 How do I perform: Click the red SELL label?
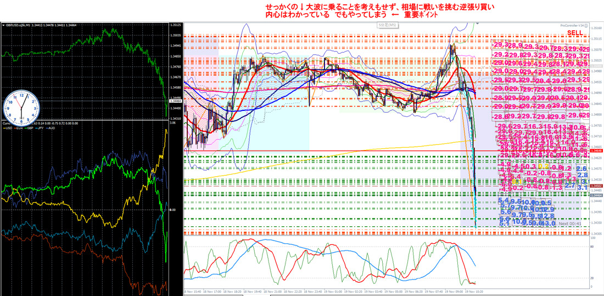[x=575, y=33]
